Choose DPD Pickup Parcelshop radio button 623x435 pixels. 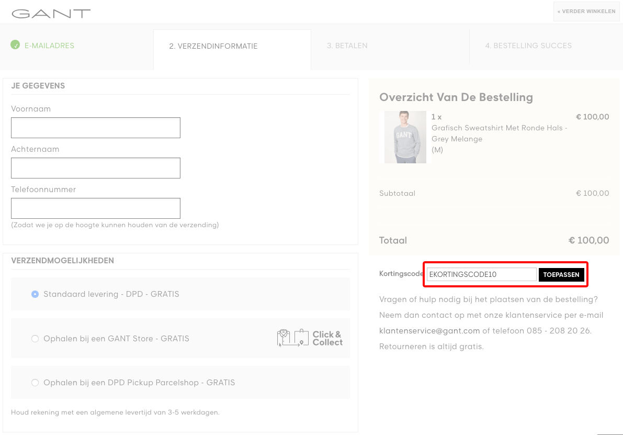[x=35, y=383]
